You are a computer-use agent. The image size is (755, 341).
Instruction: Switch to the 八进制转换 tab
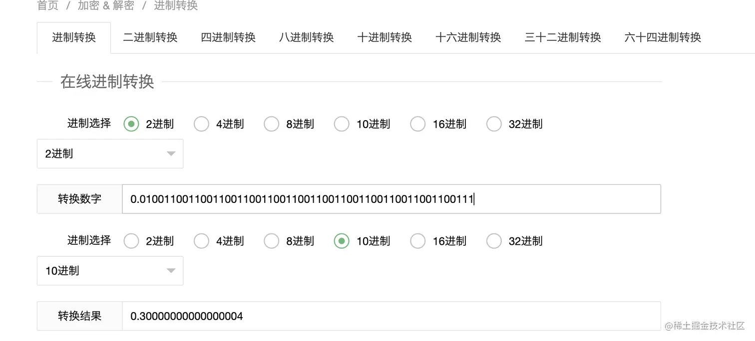pos(306,37)
